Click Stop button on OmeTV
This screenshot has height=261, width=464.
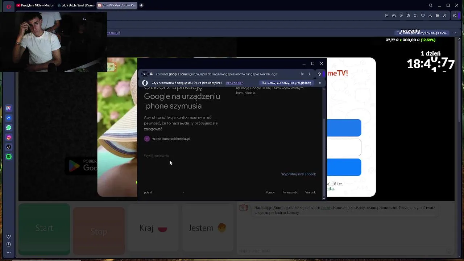pos(99,231)
